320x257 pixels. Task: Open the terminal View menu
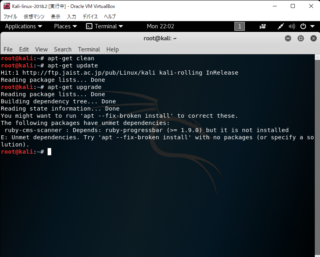click(x=41, y=49)
